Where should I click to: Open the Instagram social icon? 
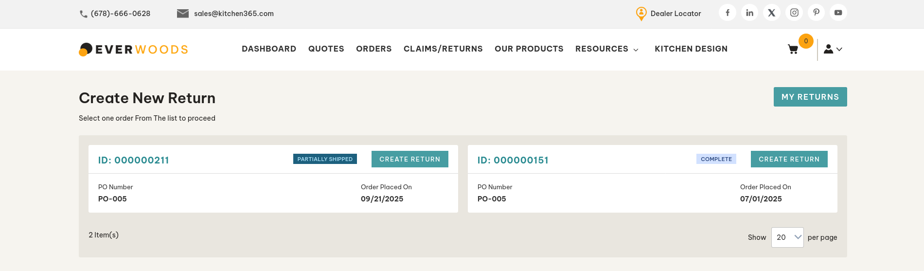point(794,13)
